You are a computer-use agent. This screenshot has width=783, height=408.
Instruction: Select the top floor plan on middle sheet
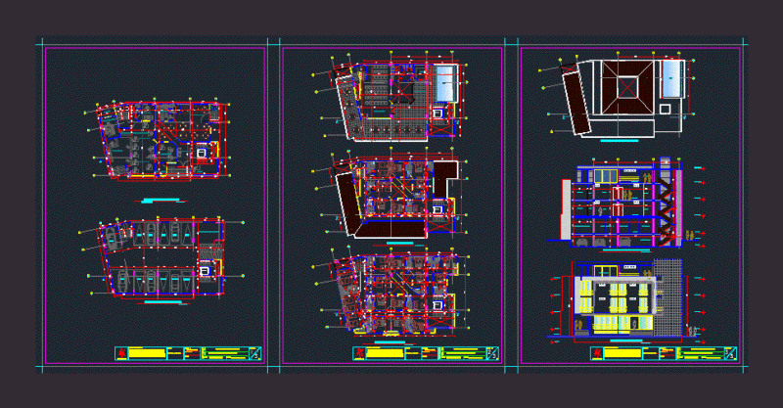pyautogui.click(x=391, y=98)
